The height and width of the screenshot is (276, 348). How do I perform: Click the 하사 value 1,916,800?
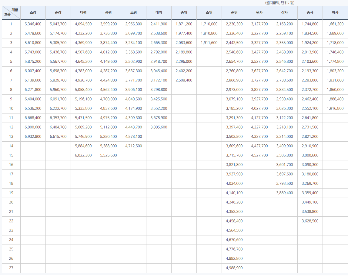click(x=335, y=108)
